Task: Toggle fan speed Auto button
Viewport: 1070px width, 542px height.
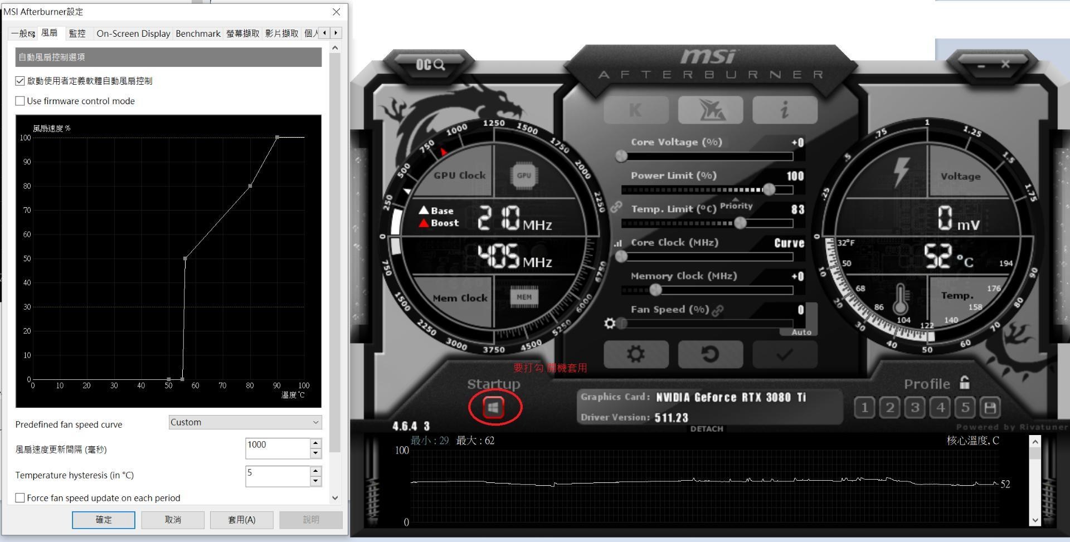Action: 801,332
